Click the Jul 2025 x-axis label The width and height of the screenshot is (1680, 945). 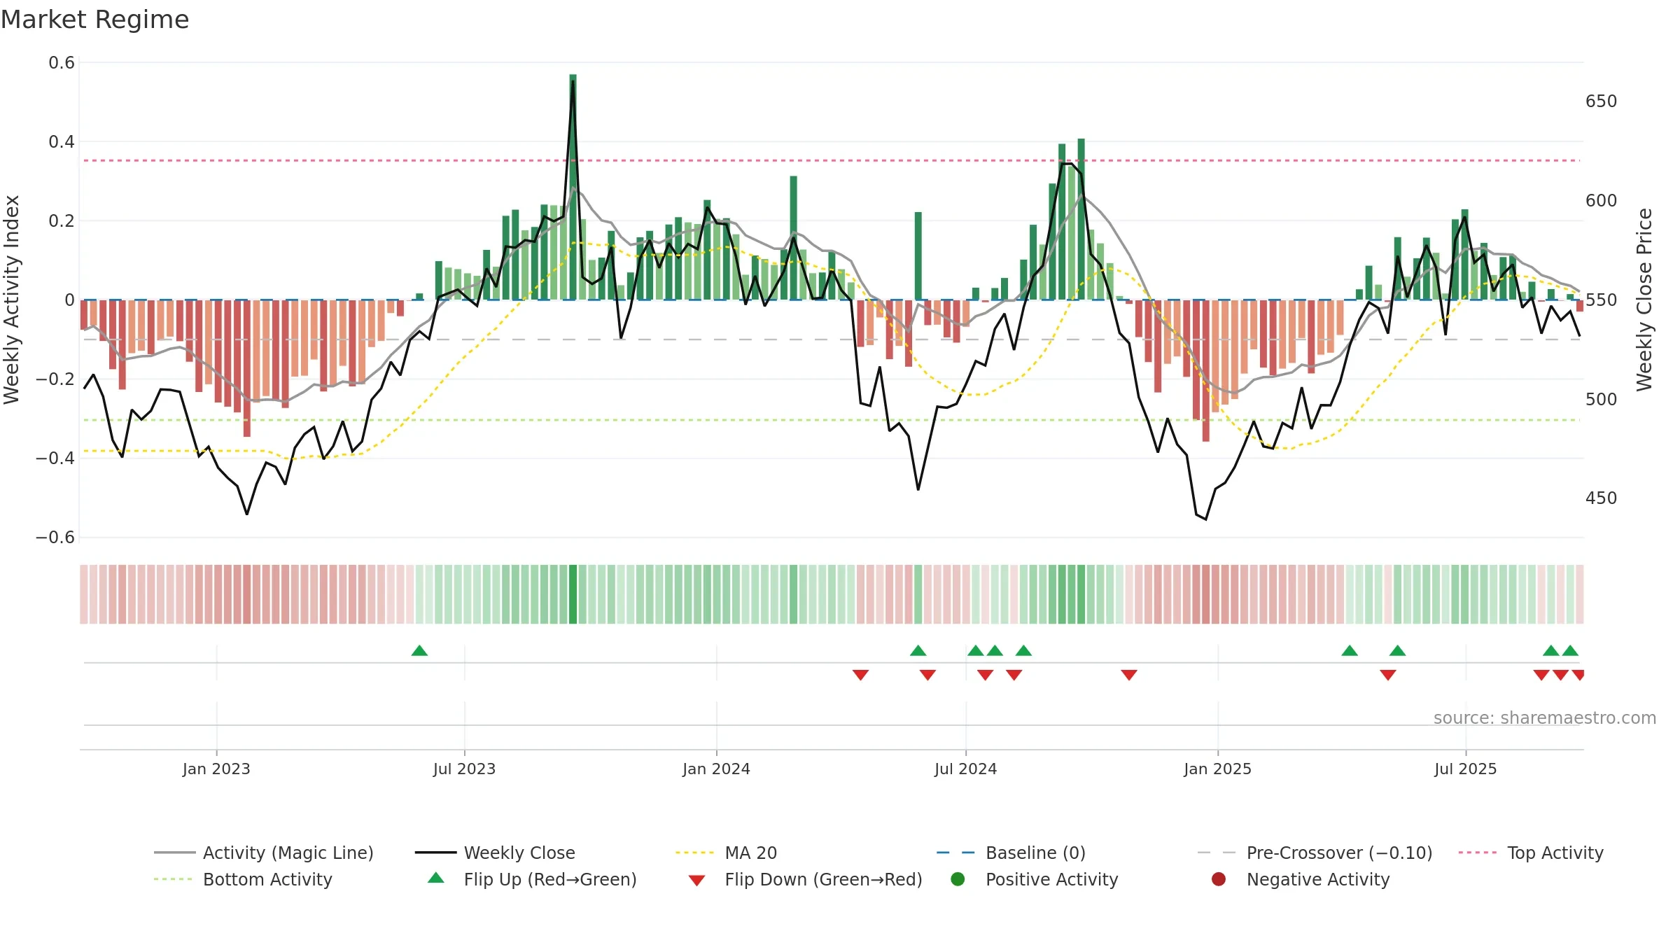(x=1465, y=769)
